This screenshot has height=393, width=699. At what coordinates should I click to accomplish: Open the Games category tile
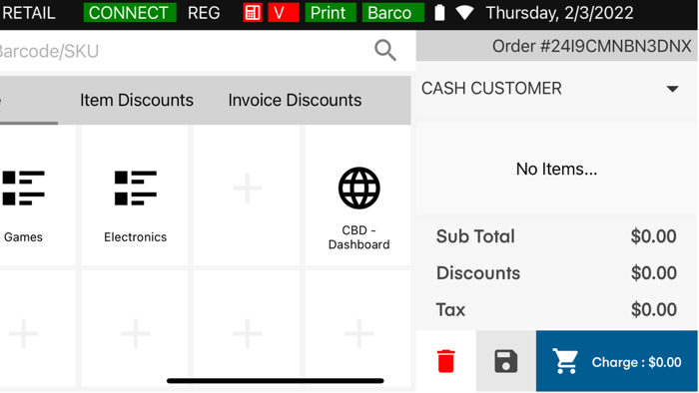(x=38, y=196)
